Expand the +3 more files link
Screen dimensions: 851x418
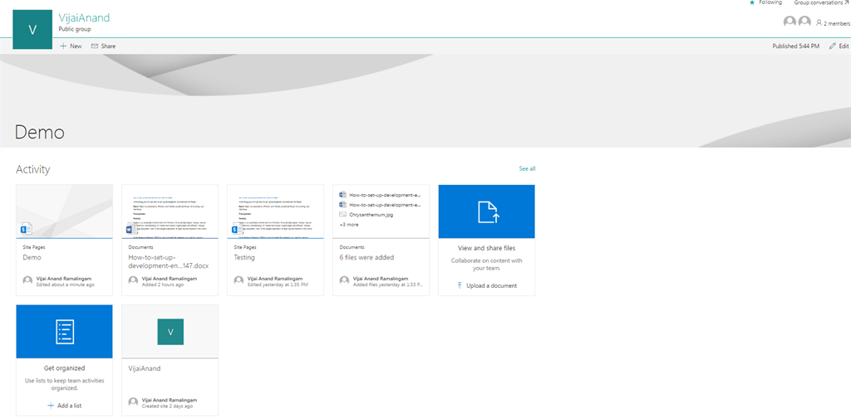coord(349,224)
